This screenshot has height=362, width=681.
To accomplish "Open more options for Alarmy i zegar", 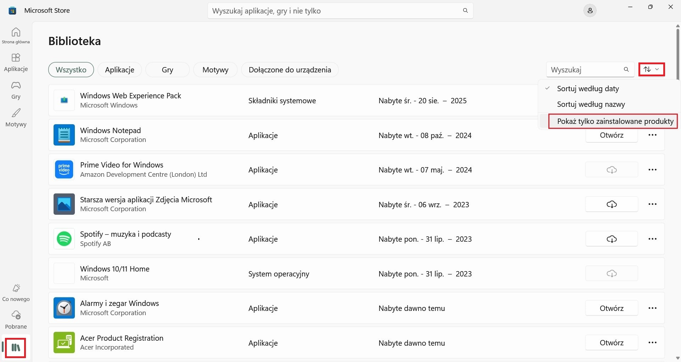I will click(x=653, y=308).
